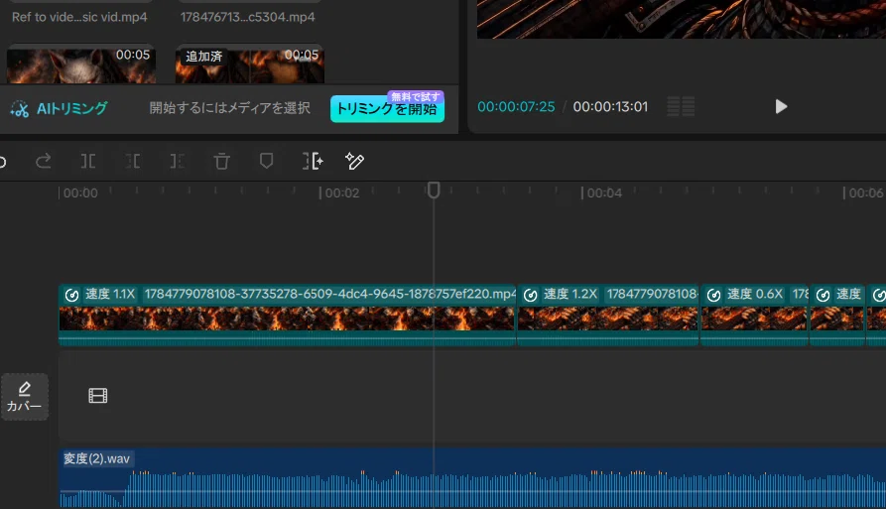This screenshot has width=886, height=509.
Task: Select the split clip tool
Action: click(x=87, y=162)
